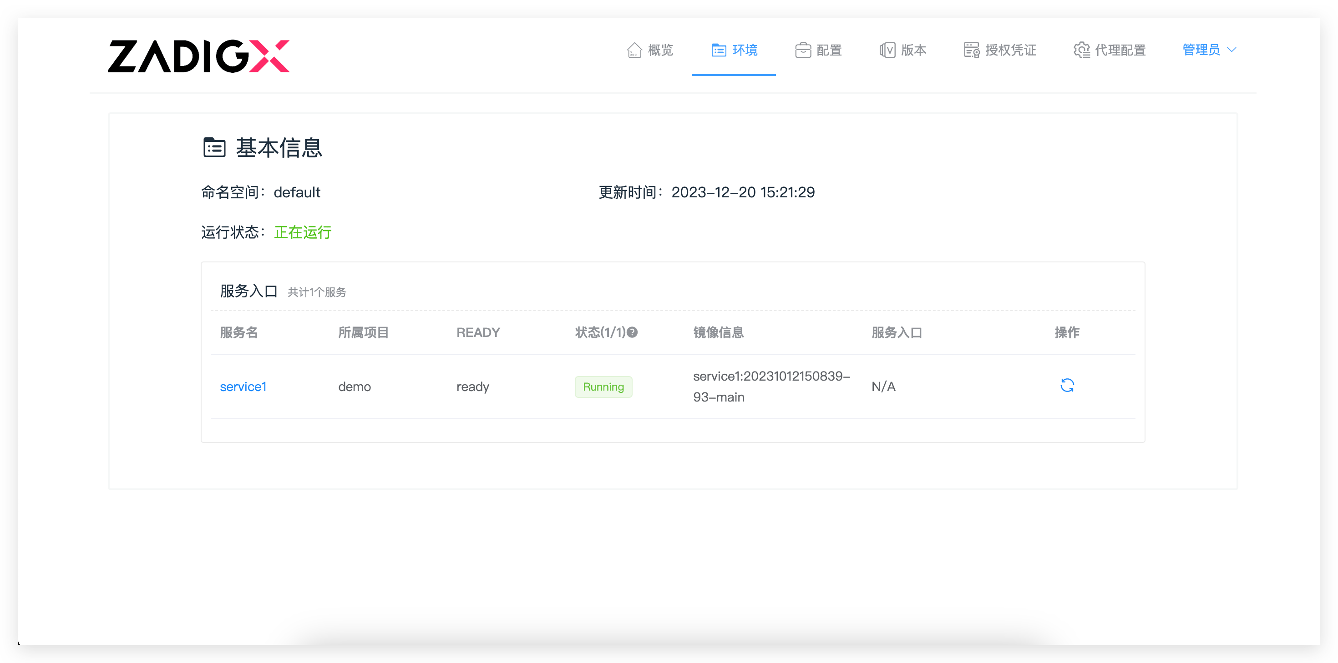
Task: Open the 代理配置 tab
Action: pos(1120,50)
